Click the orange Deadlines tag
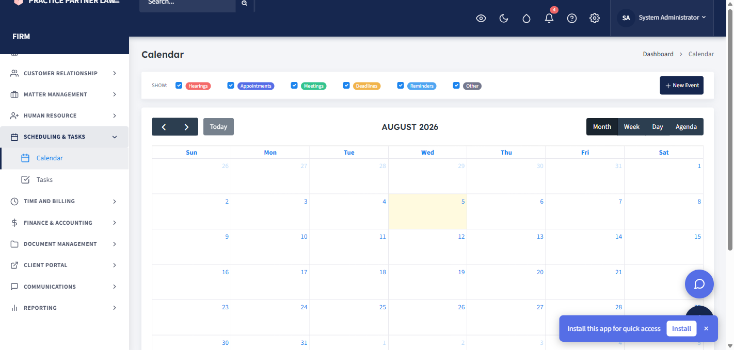This screenshot has height=350, width=734. [x=366, y=86]
